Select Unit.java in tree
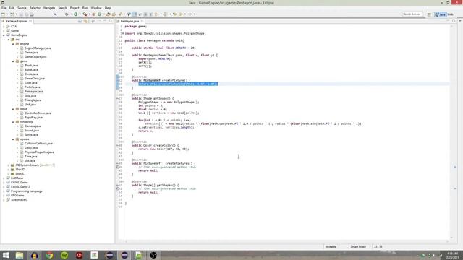This screenshot has height=260, width=463. (x=30, y=104)
